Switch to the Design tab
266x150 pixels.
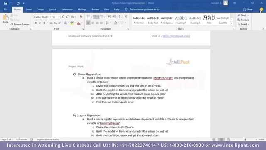pyautogui.click(x=40, y=10)
